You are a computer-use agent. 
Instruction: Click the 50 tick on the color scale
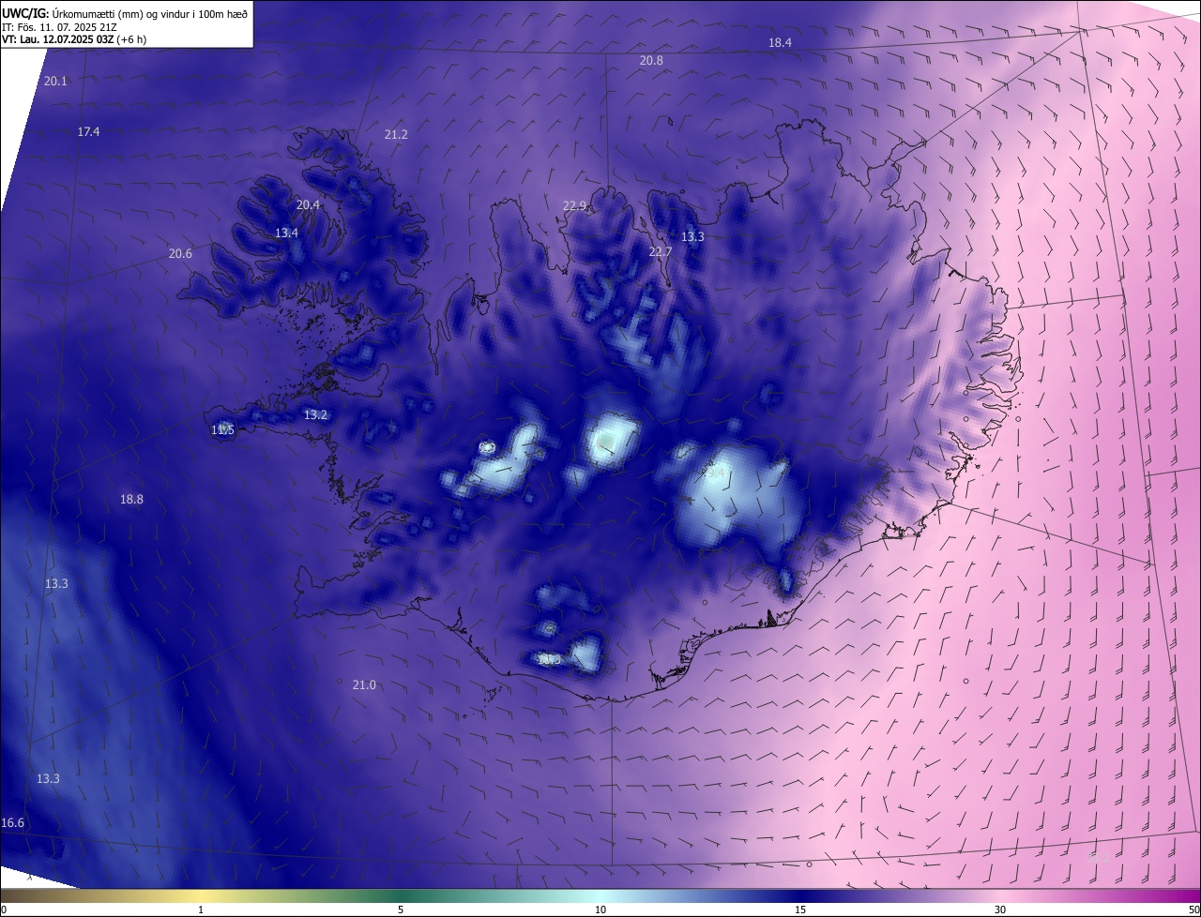(1193, 909)
